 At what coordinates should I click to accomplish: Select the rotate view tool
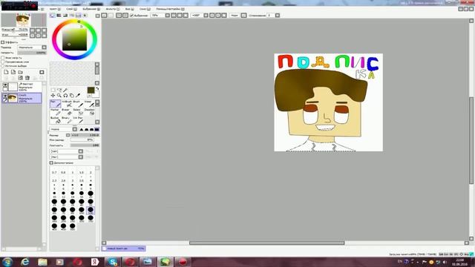coord(65,96)
